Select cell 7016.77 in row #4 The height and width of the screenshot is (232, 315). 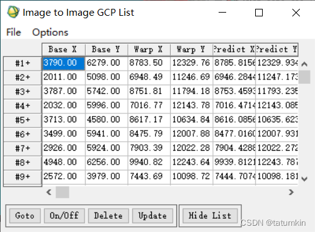pos(149,106)
